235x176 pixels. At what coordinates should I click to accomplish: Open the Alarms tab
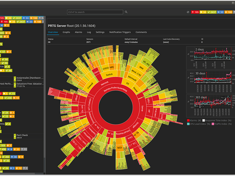pos(78,32)
